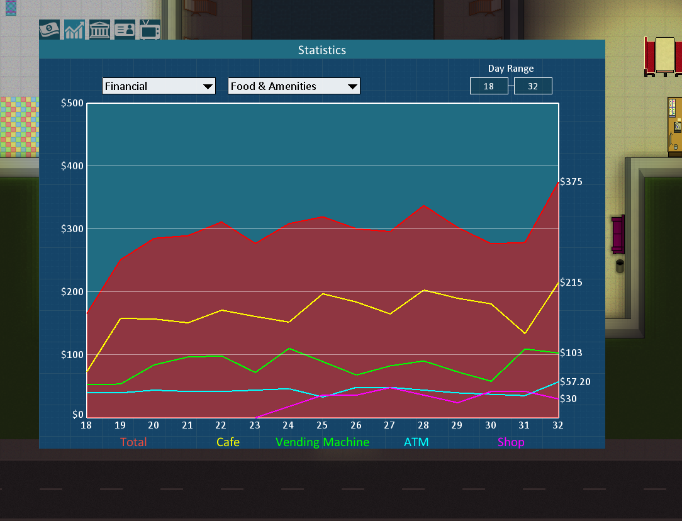The image size is (682, 521).
Task: Click the small trash bin object
Action: [x=620, y=266]
